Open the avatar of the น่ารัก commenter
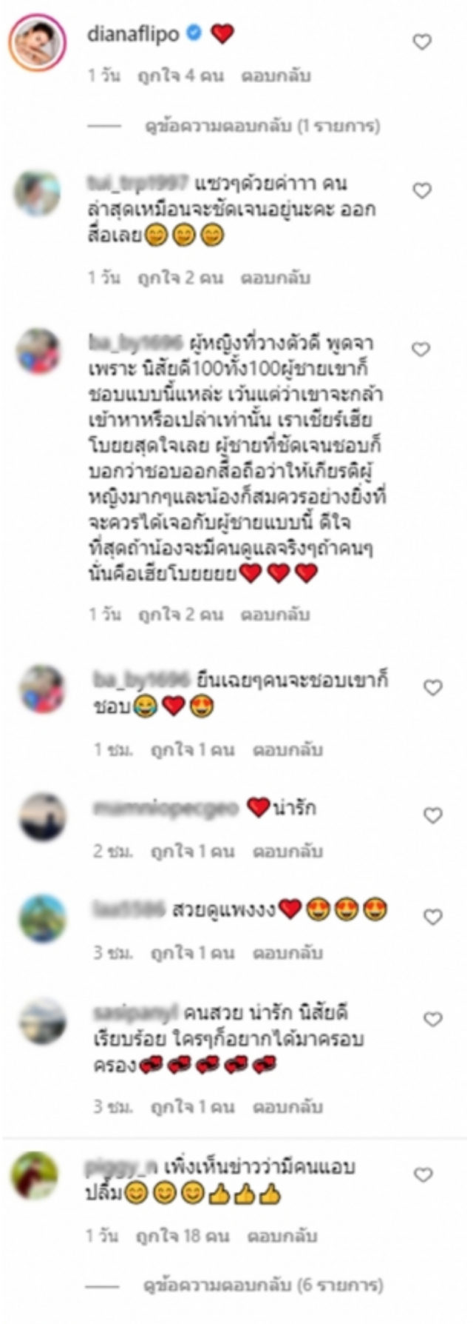This screenshot has height=1324, width=473. (x=43, y=817)
